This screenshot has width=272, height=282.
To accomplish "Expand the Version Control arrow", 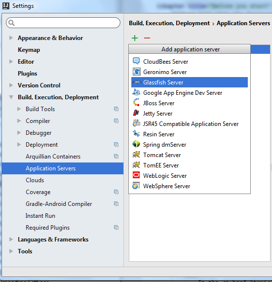I will pyautogui.click(x=11, y=85).
